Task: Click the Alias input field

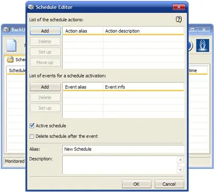Action: [x=123, y=149]
